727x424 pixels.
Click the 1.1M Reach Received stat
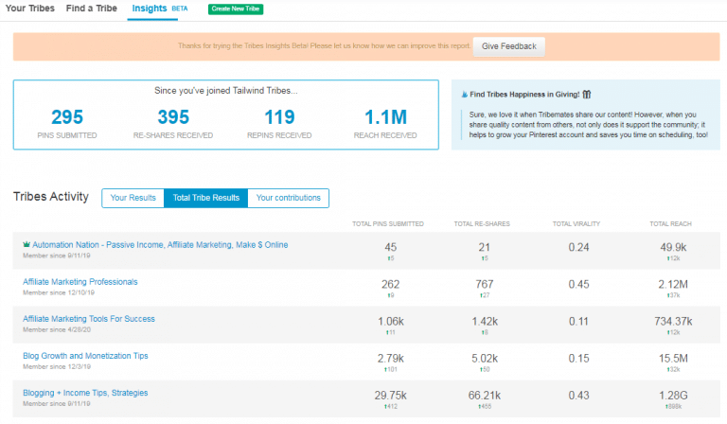[x=385, y=123]
